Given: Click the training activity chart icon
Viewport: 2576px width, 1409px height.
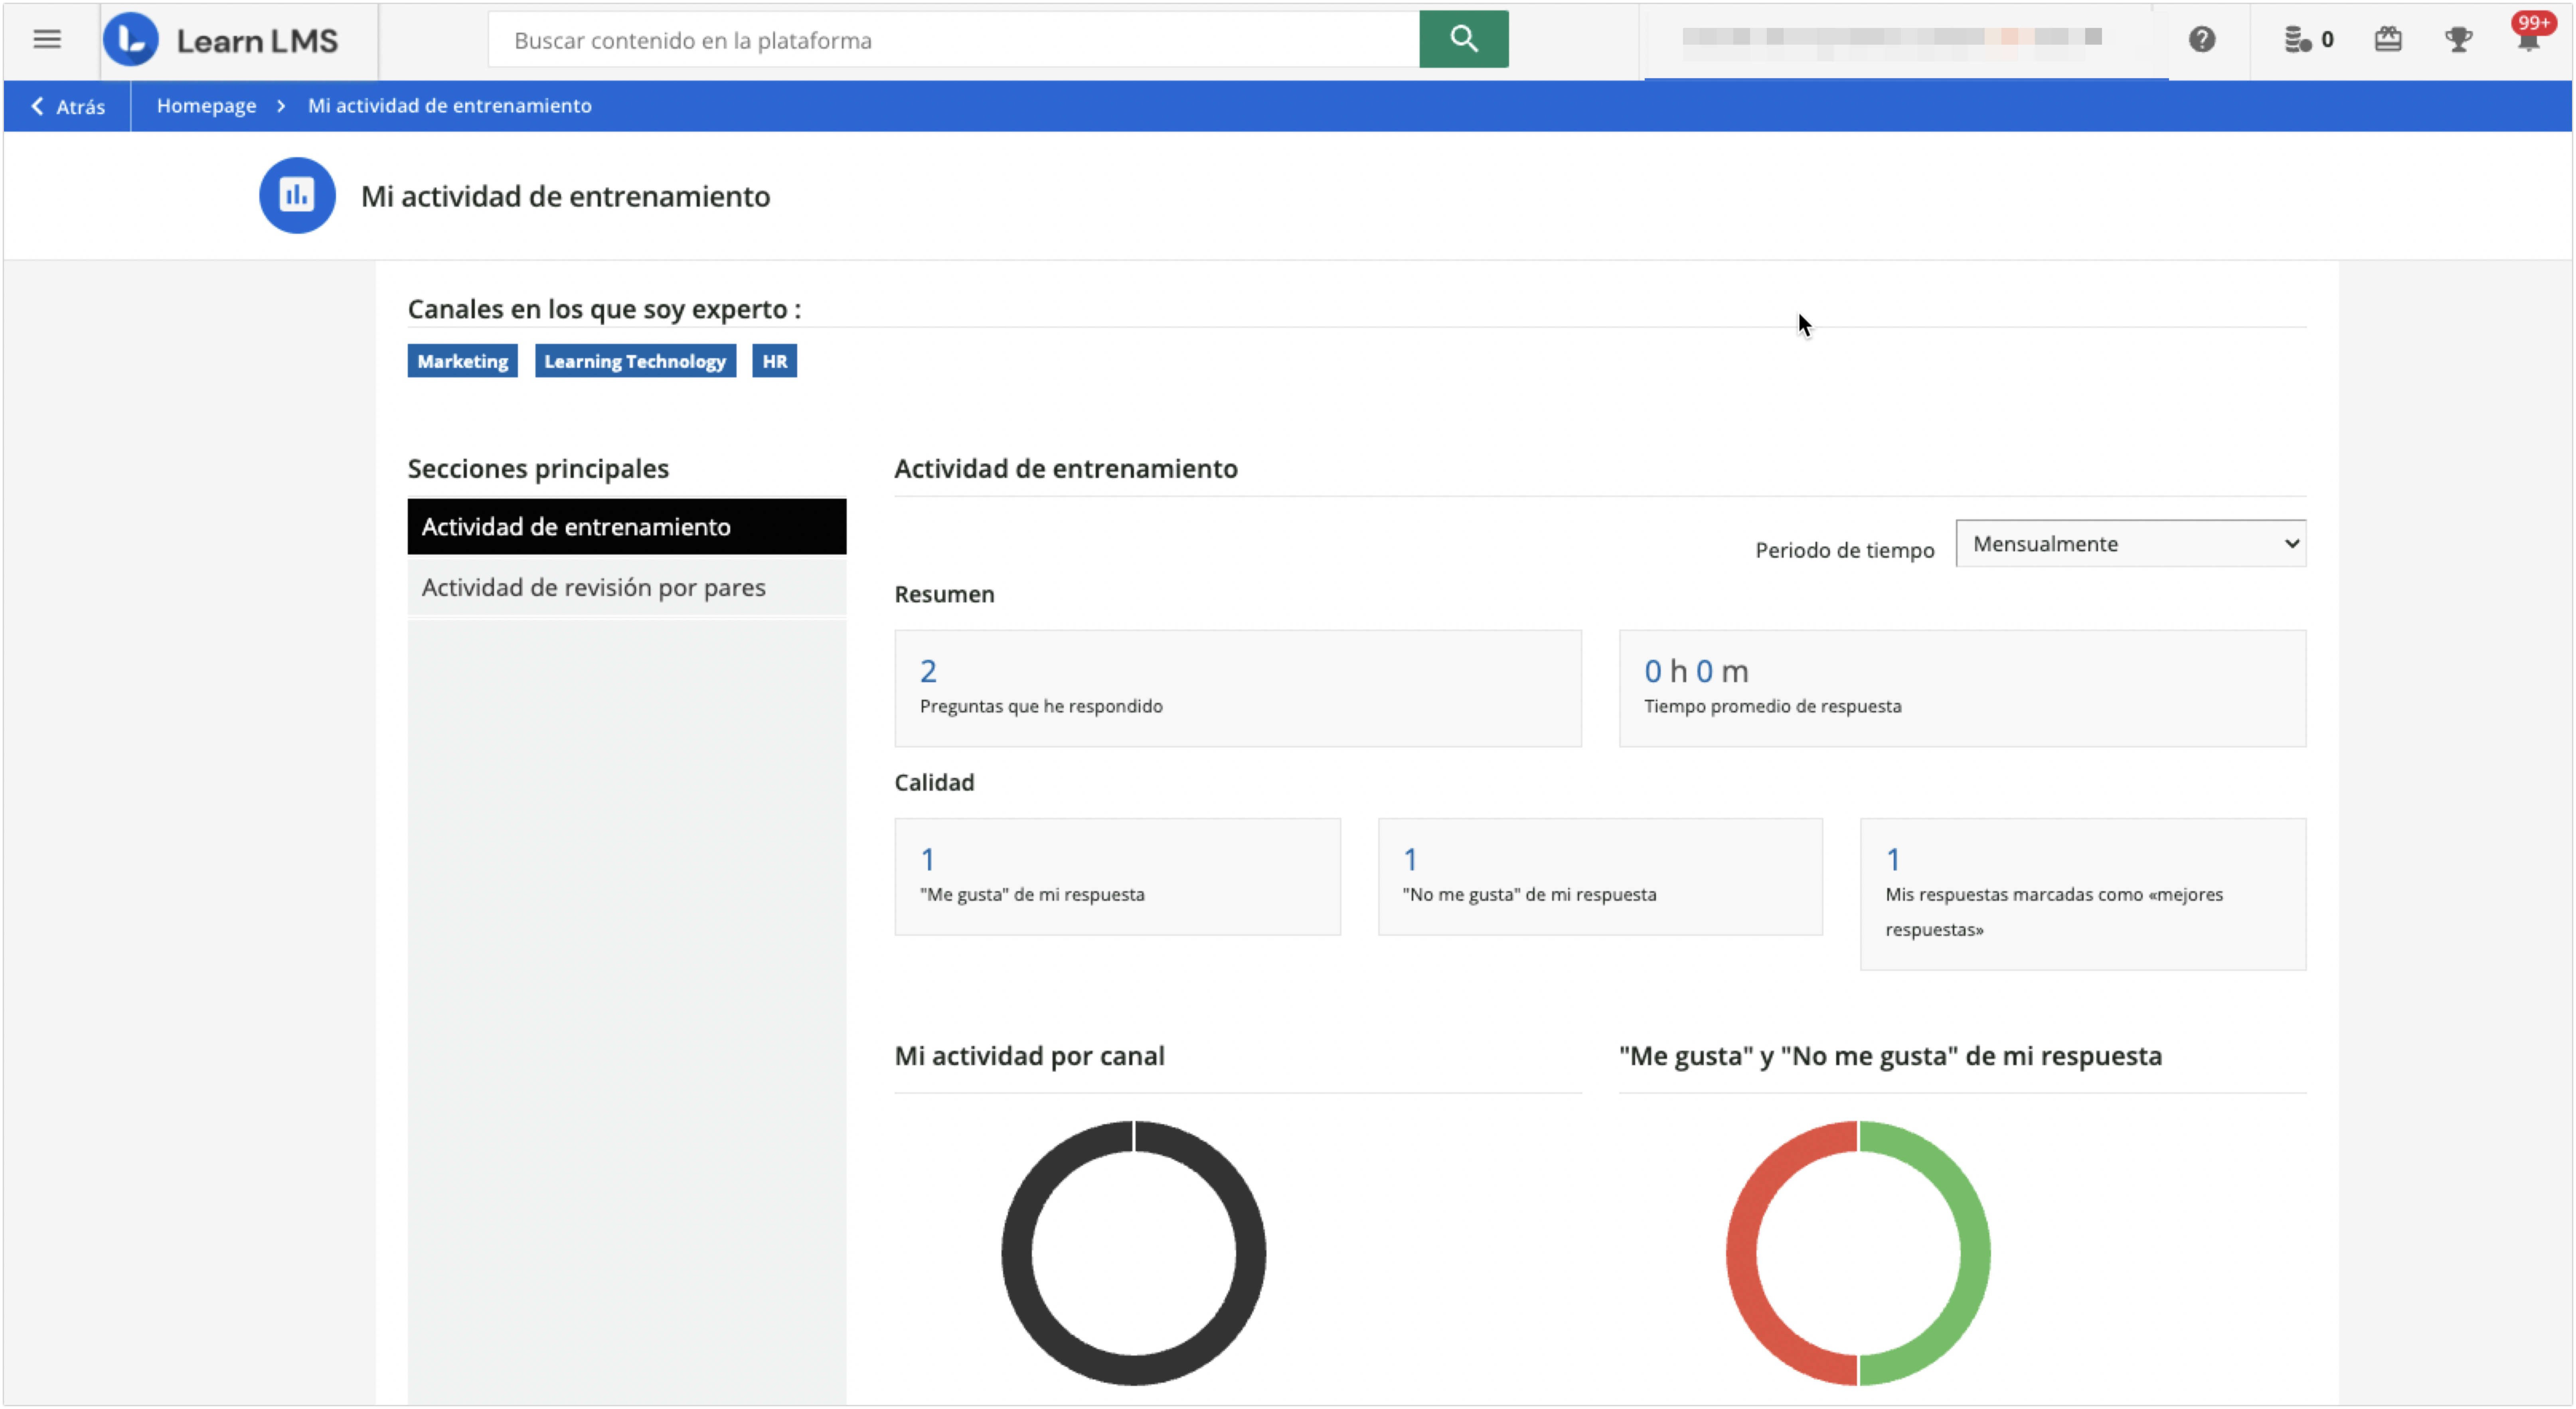Looking at the screenshot, I should 297,195.
